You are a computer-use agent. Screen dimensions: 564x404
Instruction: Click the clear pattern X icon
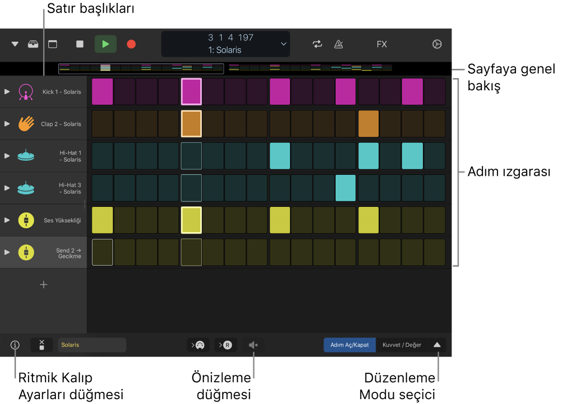point(42,345)
